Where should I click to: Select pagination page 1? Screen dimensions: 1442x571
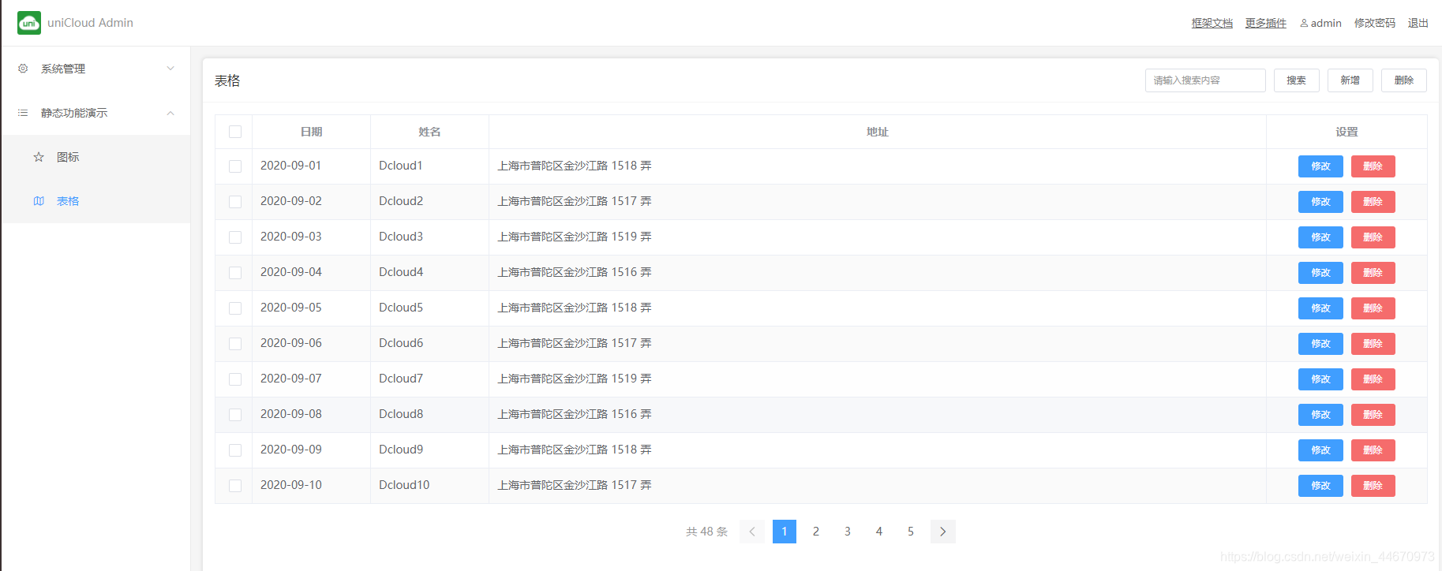785,532
